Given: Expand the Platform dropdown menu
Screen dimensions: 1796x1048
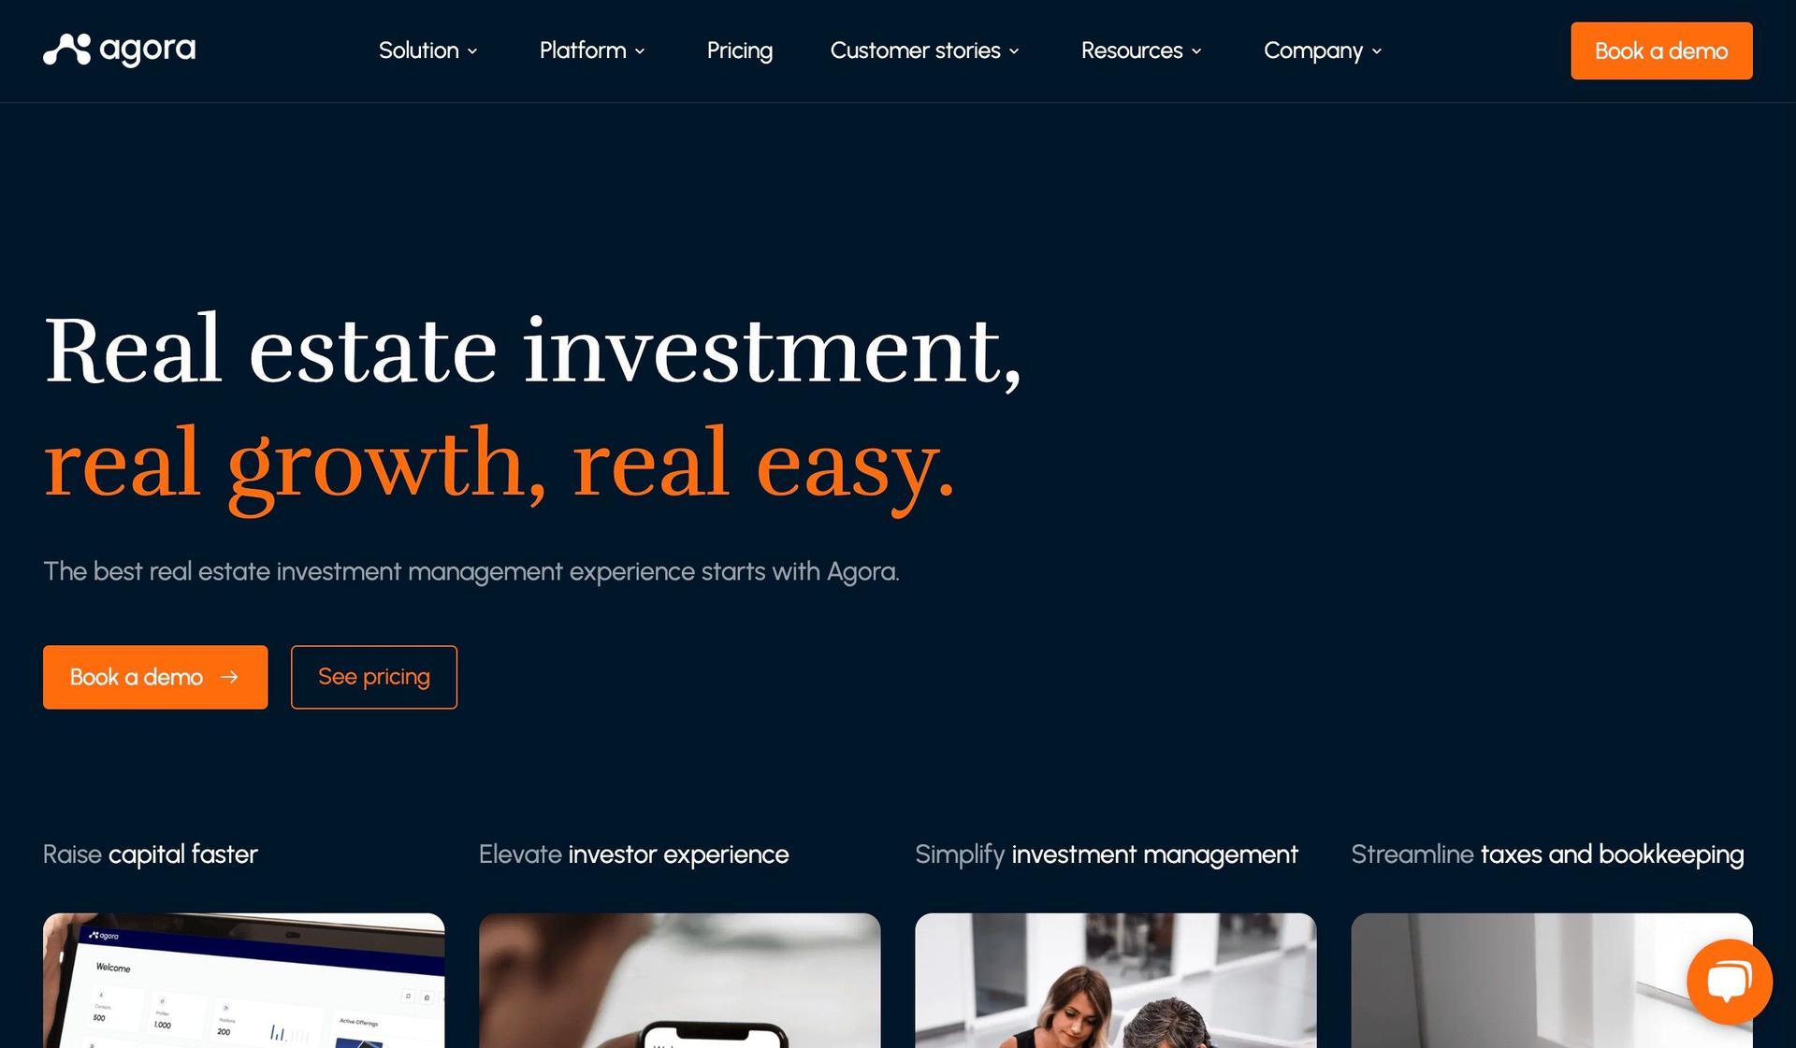Looking at the screenshot, I should click(x=590, y=50).
